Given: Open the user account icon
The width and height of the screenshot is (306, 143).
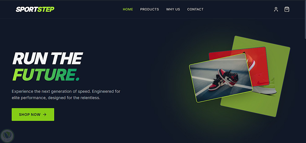Looking at the screenshot, I should (276, 10).
